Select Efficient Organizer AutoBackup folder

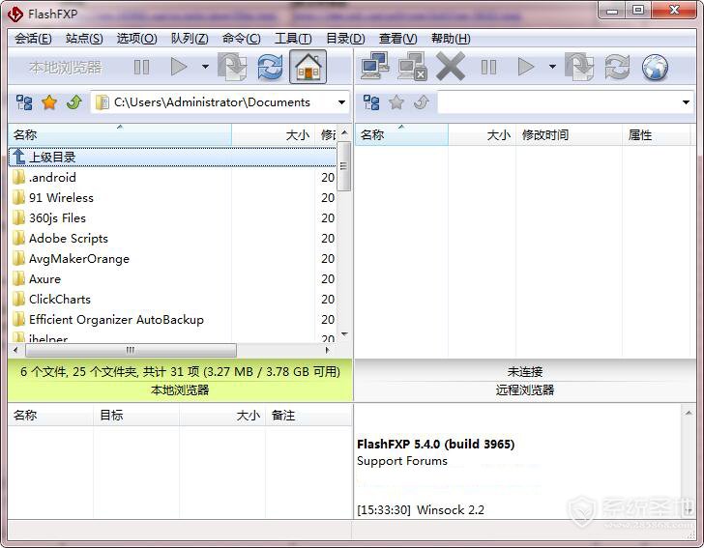172,320
